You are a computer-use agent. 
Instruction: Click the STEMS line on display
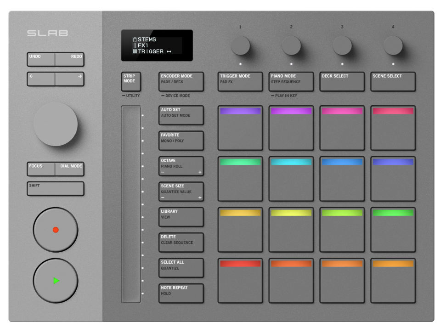[x=145, y=40]
